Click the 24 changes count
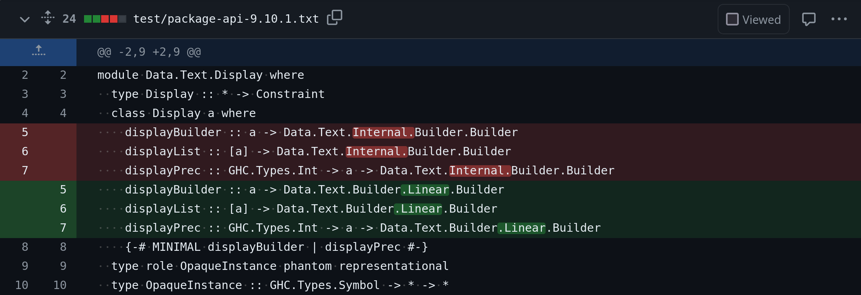This screenshot has width=861, height=295. click(x=69, y=19)
